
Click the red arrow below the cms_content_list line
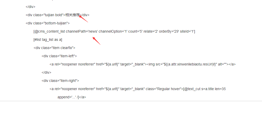pyautogui.click(x=96, y=41)
